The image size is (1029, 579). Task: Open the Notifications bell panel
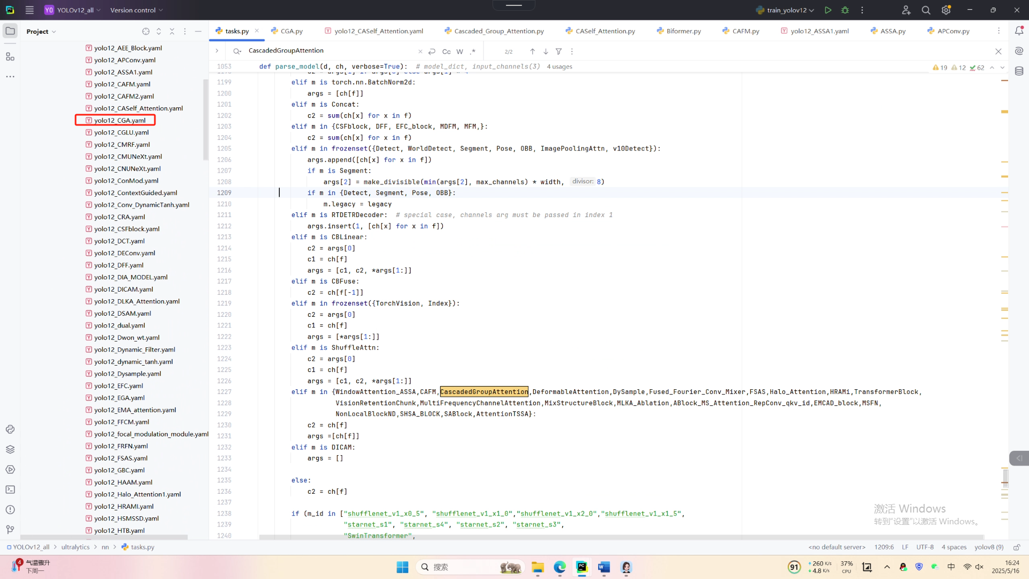pyautogui.click(x=1019, y=31)
